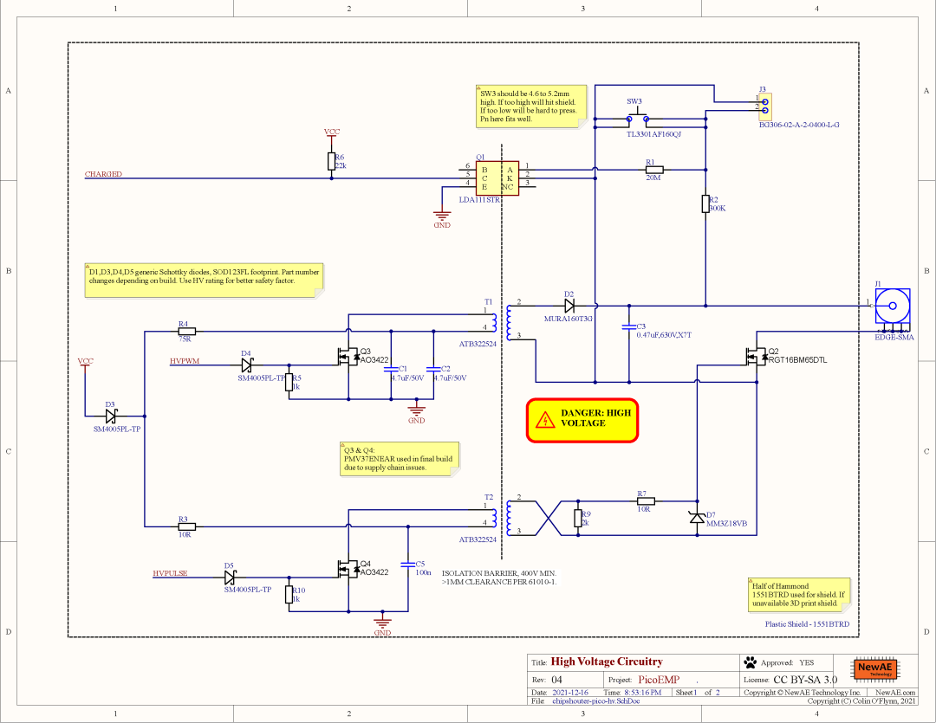Click the VCC power symbol above R6
This screenshot has width=936, height=723.
coord(332,133)
